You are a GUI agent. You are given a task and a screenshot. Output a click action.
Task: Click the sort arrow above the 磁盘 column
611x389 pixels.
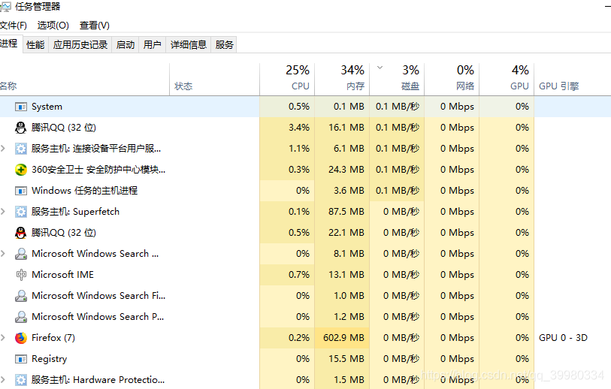[380, 68]
